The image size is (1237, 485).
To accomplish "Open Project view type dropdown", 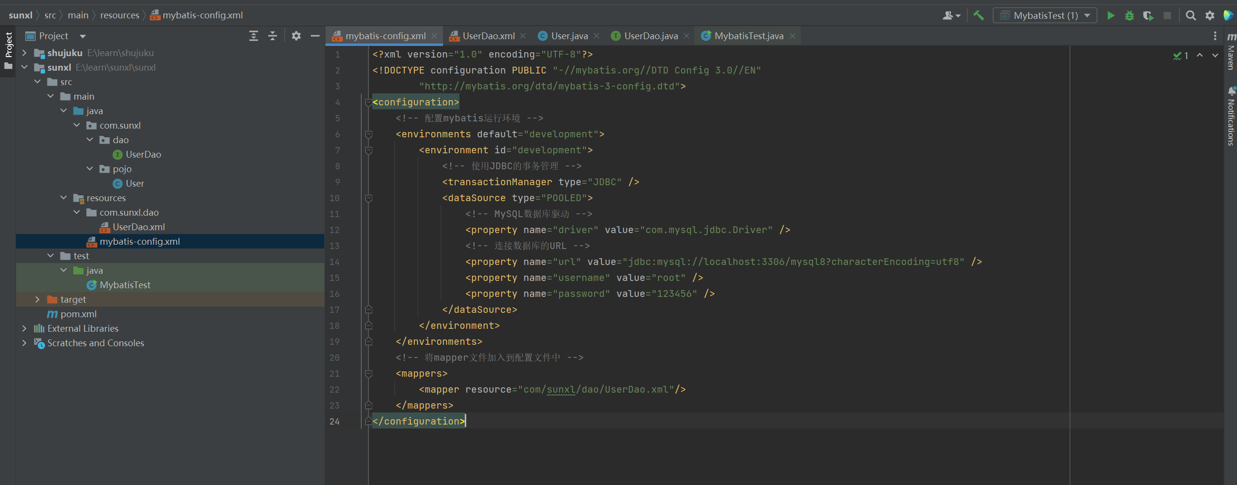I will 83,36.
